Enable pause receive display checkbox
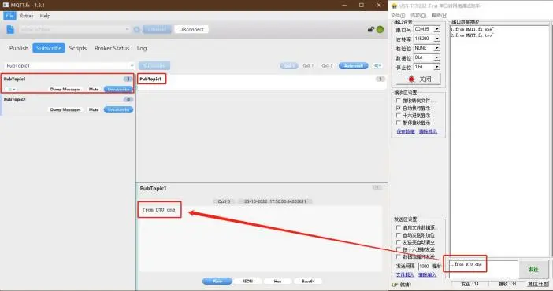The image size is (553, 291). click(399, 123)
